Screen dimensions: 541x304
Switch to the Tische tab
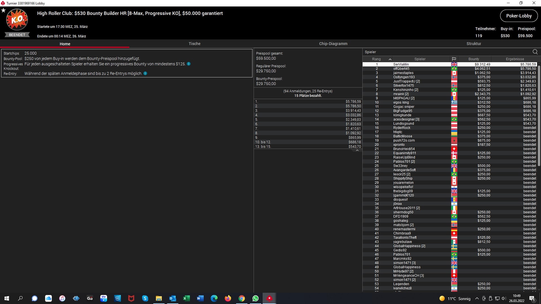coord(194,44)
